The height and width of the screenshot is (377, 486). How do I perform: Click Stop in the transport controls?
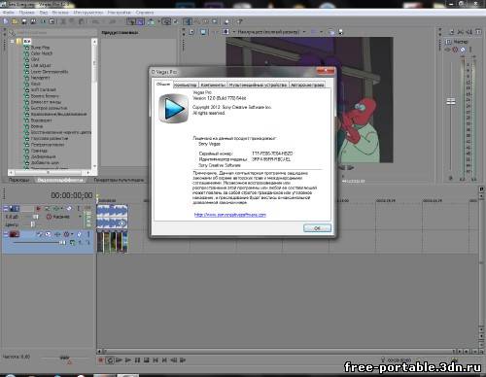[x=147, y=360]
